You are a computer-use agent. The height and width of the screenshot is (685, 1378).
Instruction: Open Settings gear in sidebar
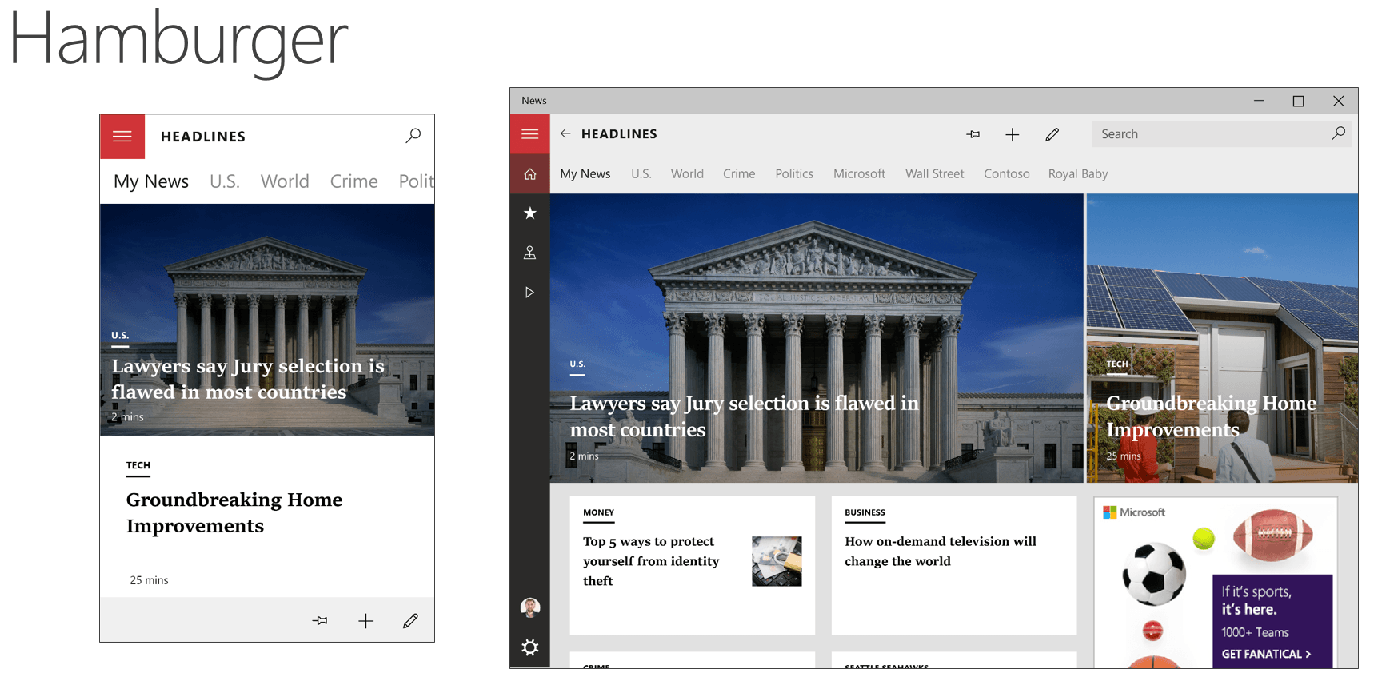pyautogui.click(x=530, y=647)
